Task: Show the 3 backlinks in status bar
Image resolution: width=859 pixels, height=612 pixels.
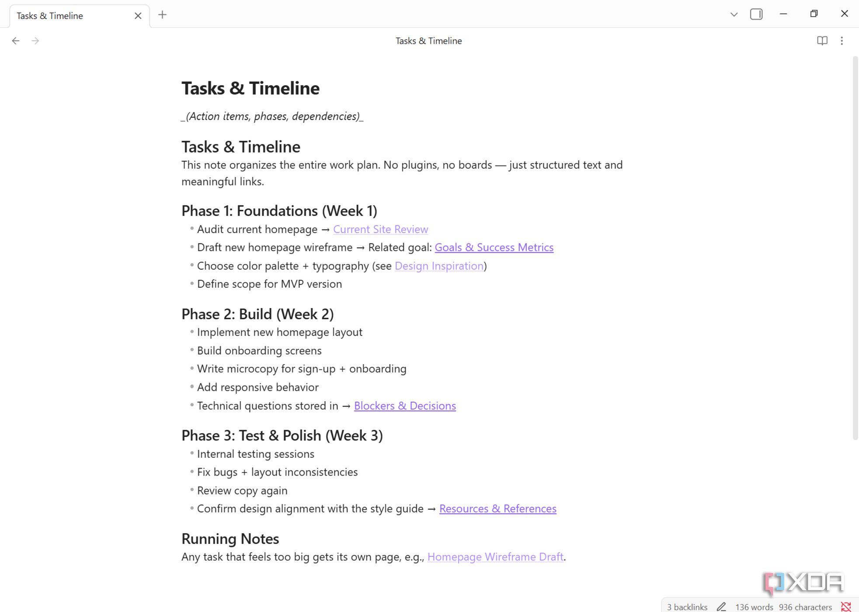Action: (687, 607)
